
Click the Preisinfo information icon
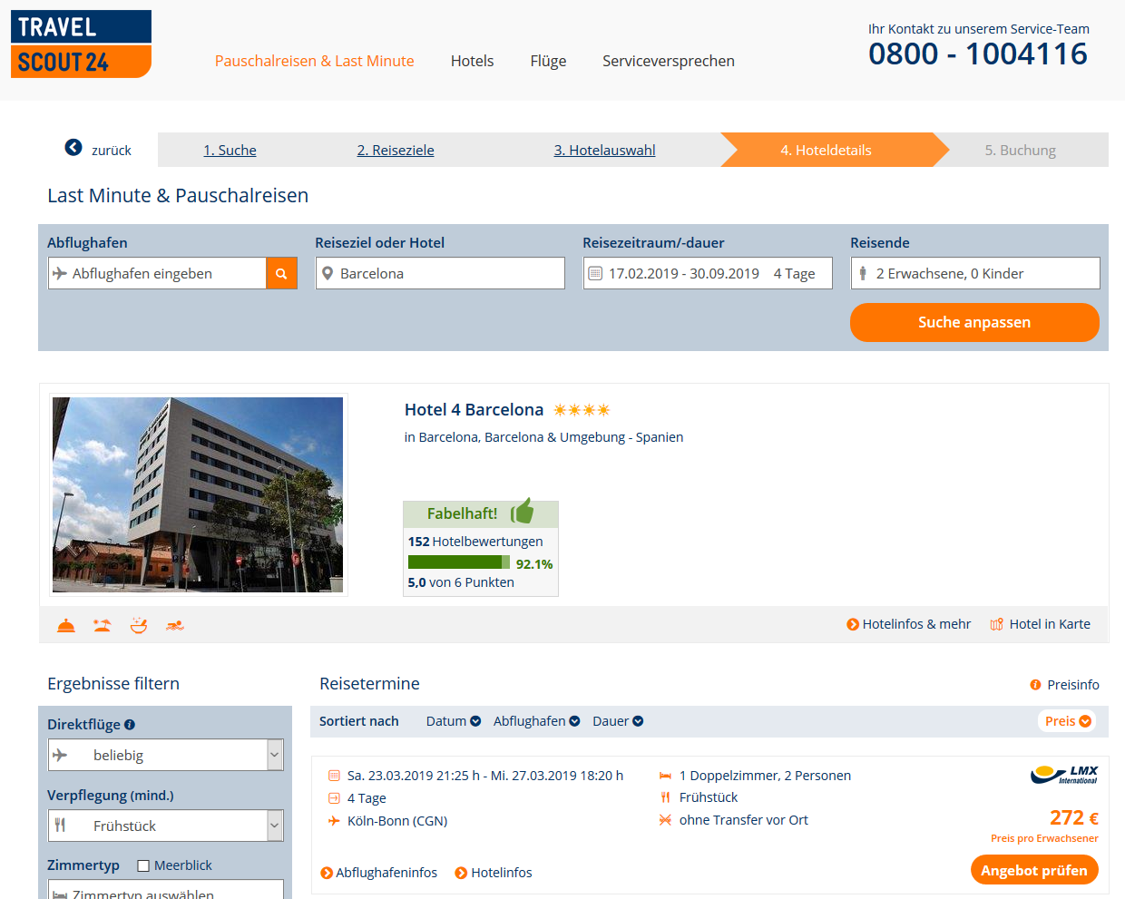click(1035, 685)
